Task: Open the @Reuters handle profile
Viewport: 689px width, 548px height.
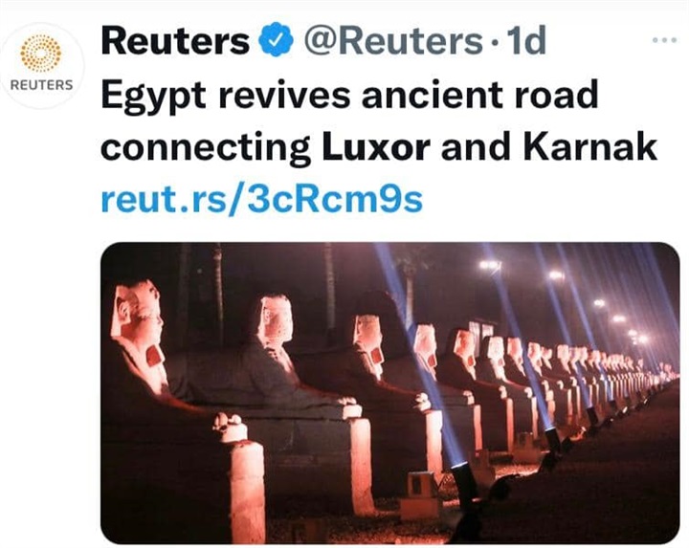Action: click(393, 40)
